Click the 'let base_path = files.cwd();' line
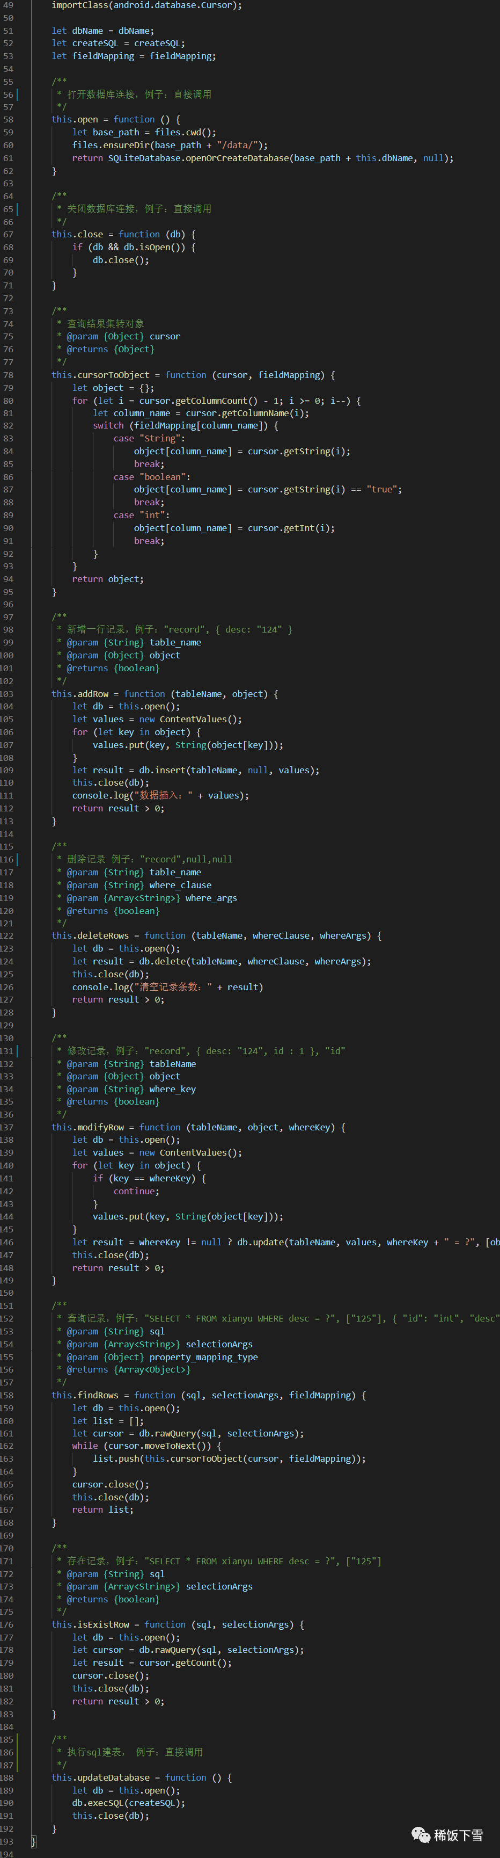The image size is (500, 1858). tap(144, 133)
